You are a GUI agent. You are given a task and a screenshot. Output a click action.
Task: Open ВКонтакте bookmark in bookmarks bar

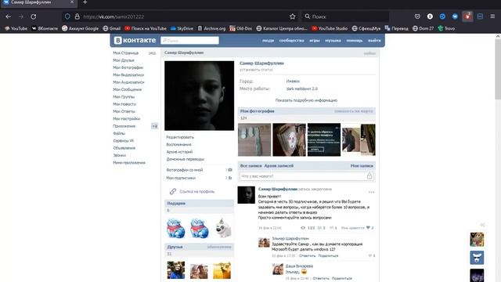pyautogui.click(x=45, y=28)
